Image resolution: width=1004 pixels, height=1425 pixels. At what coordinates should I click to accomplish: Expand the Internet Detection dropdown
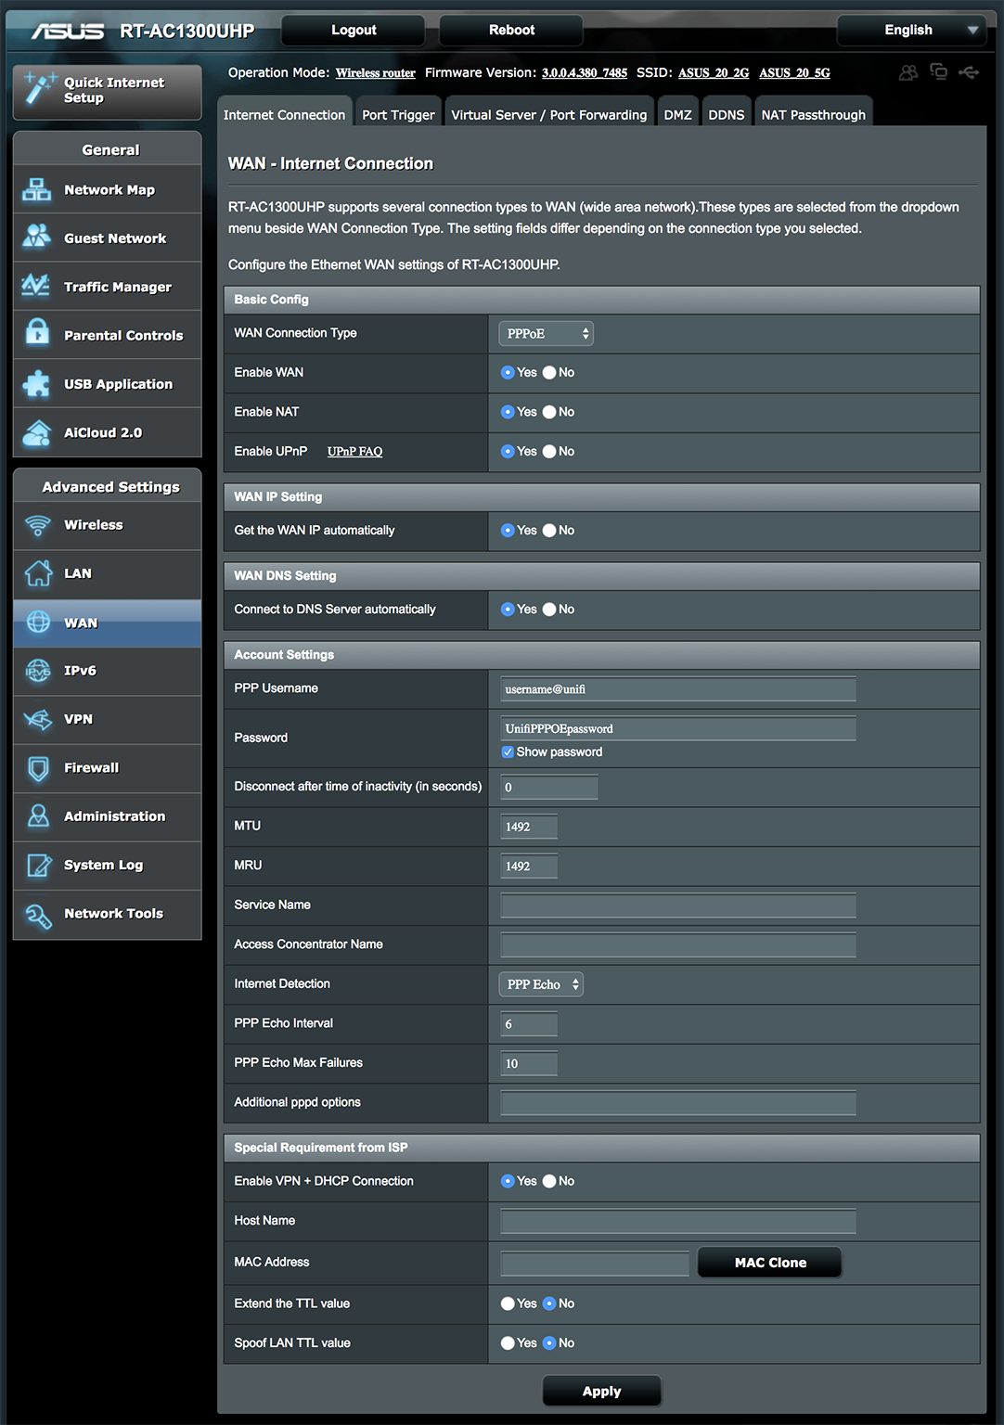[541, 984]
